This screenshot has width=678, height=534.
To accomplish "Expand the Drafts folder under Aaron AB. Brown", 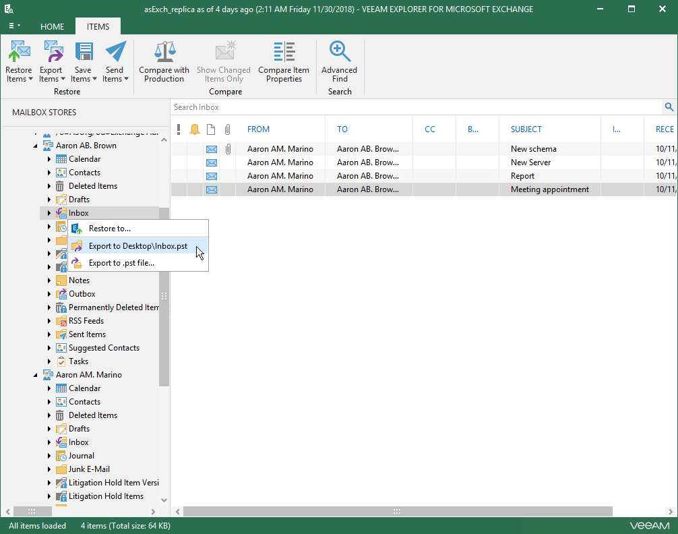I will pyautogui.click(x=49, y=200).
